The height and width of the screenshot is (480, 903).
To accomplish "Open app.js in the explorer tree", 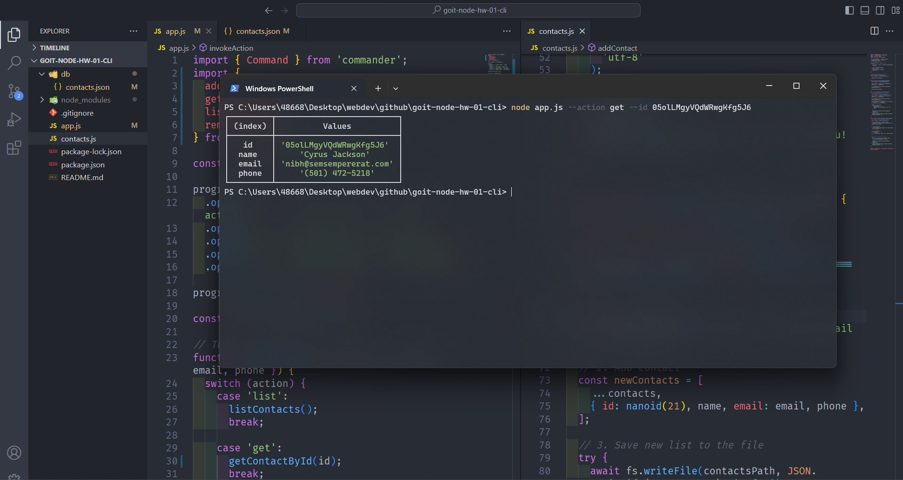I will point(88,126).
